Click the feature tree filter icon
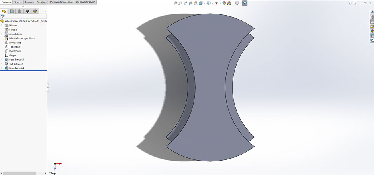 pos(3,16)
